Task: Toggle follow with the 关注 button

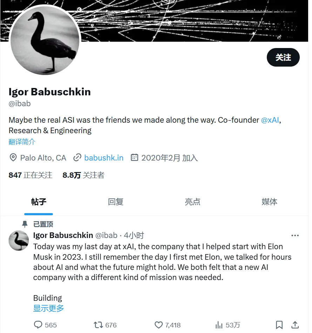Action: coord(283,57)
